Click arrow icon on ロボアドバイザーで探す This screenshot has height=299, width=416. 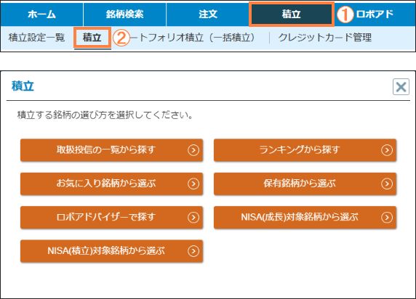(x=193, y=218)
